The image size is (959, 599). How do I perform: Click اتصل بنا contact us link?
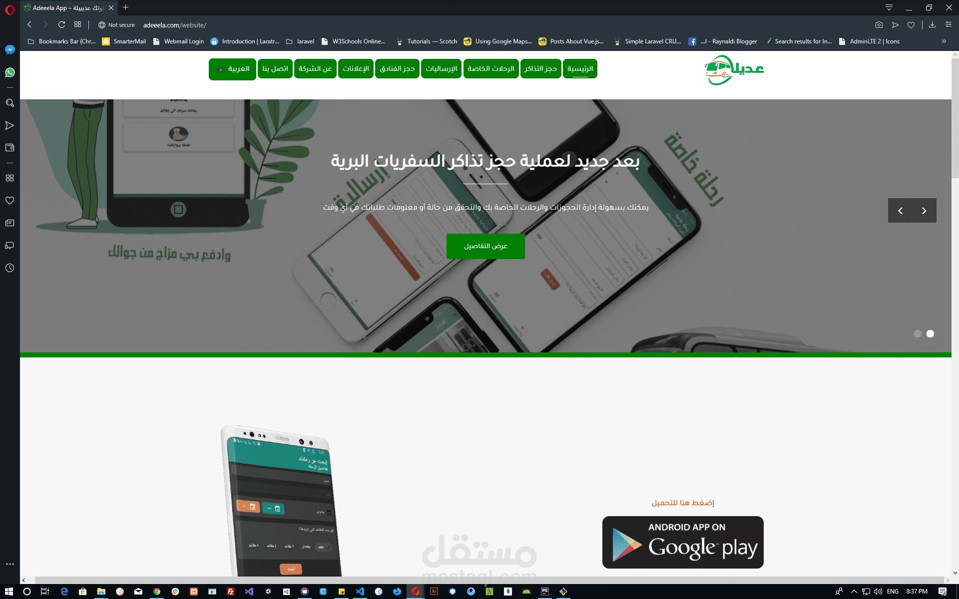coord(273,68)
